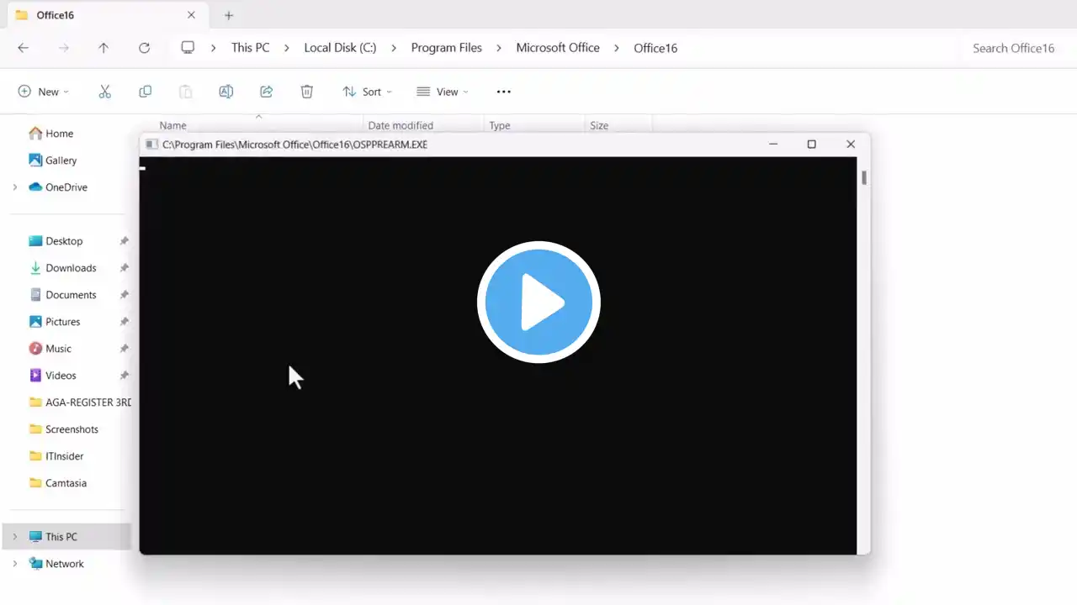The image size is (1077, 605).
Task: Click the Share icon in toolbar
Action: point(267,92)
